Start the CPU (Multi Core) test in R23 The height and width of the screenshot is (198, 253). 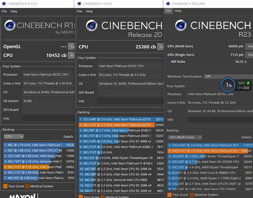pos(249,46)
